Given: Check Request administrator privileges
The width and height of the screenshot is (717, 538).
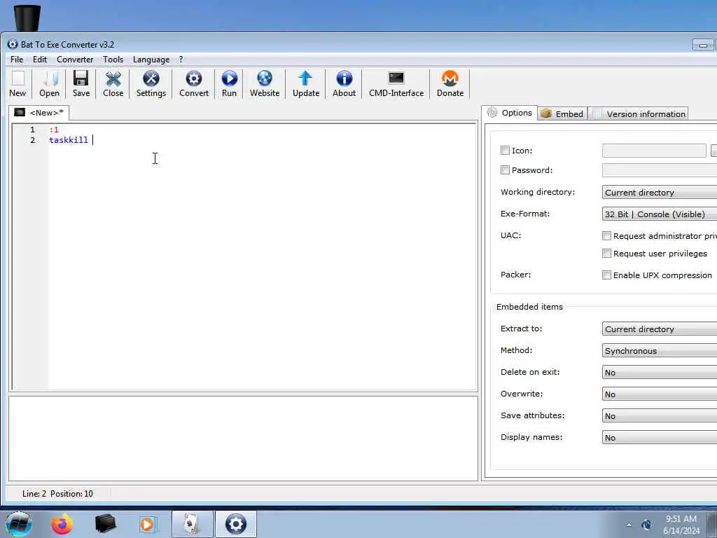Looking at the screenshot, I should 606,235.
